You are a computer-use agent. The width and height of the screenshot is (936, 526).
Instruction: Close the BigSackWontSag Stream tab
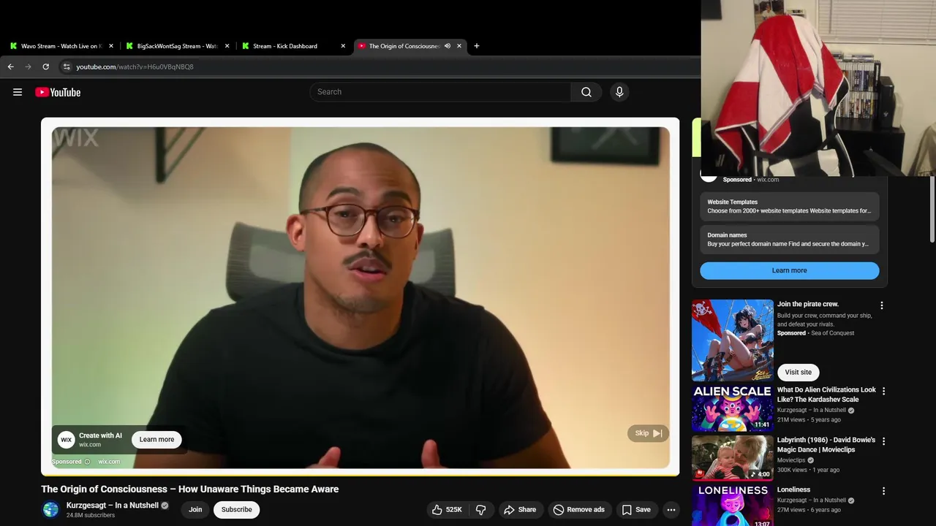227,46
